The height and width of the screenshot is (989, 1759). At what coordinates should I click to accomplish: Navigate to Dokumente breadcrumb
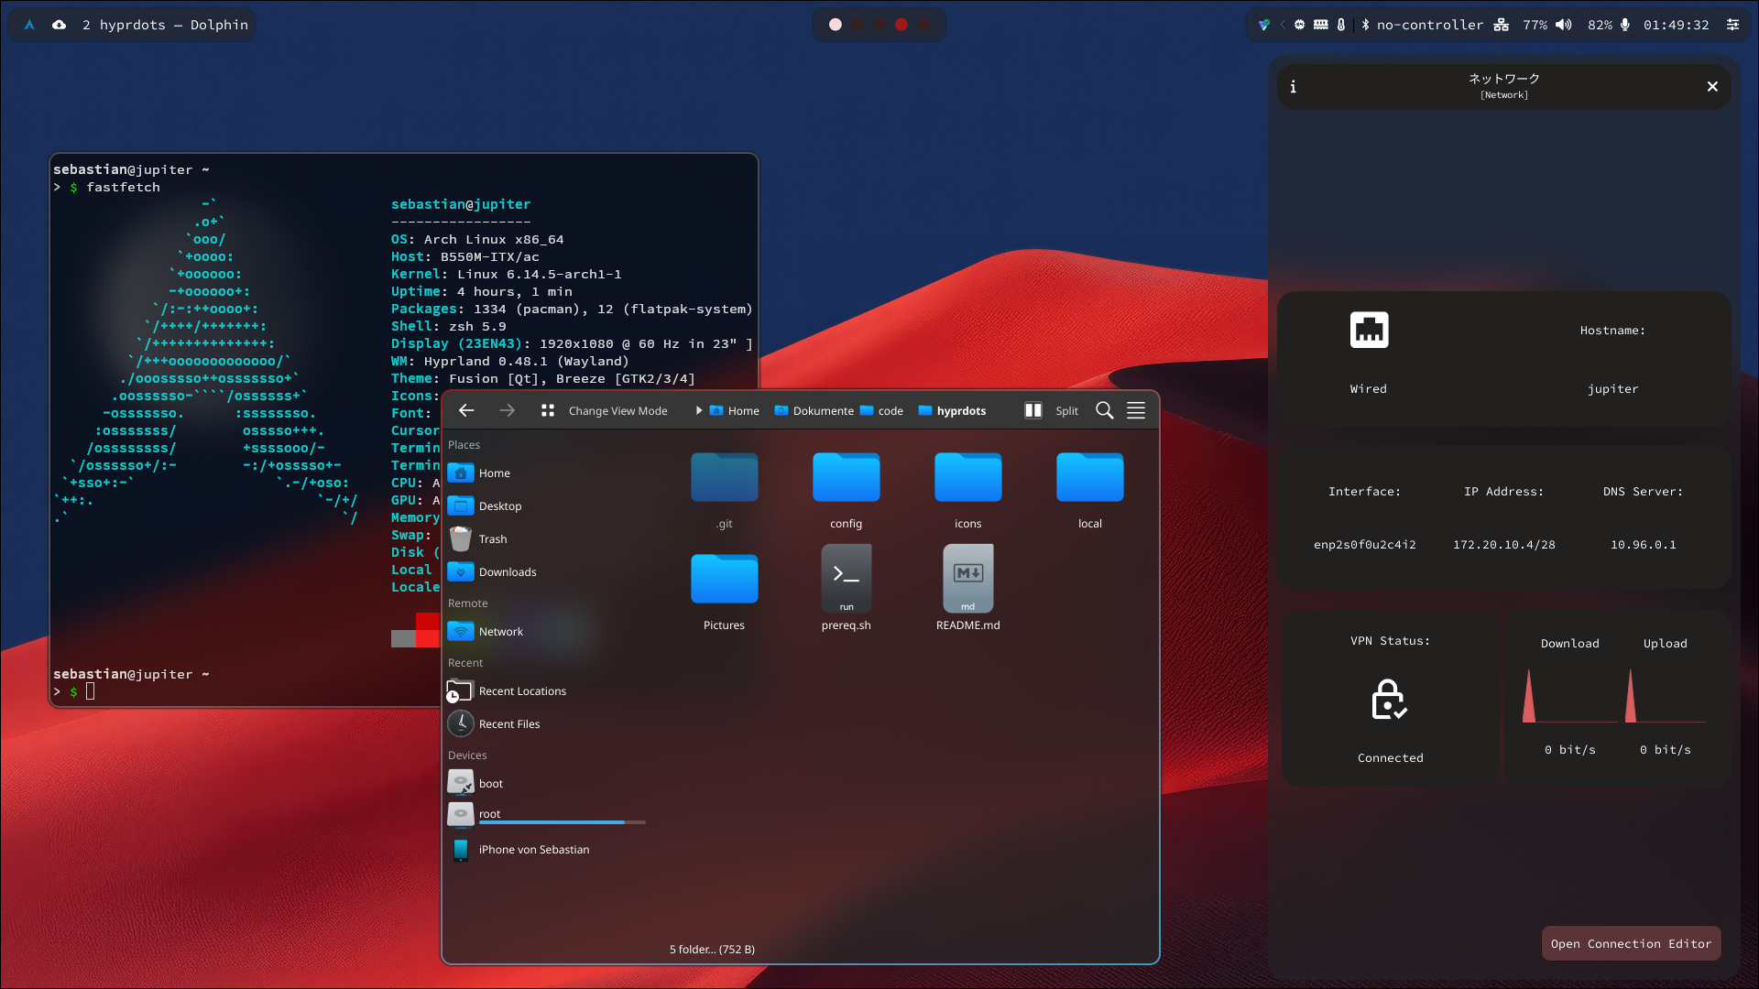pyautogui.click(x=822, y=410)
